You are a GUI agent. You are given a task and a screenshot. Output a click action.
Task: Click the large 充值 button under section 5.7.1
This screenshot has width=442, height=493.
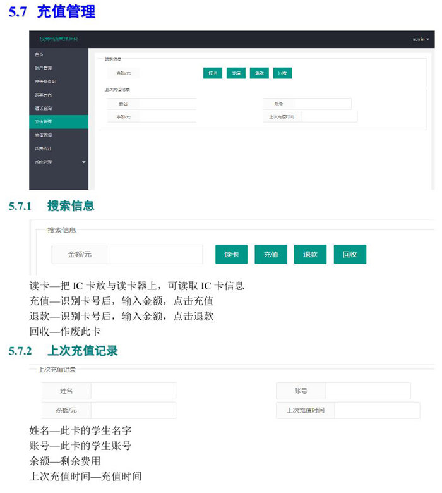[x=271, y=254]
